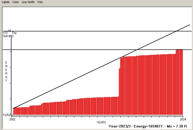Open the Poly menu
The width and height of the screenshot is (193, 130).
pos(40,2)
